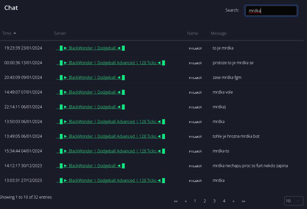Click the POLARIX name in the 22:14:11 row
Image resolution: width=307 pixels, height=209 pixels.
(196, 107)
